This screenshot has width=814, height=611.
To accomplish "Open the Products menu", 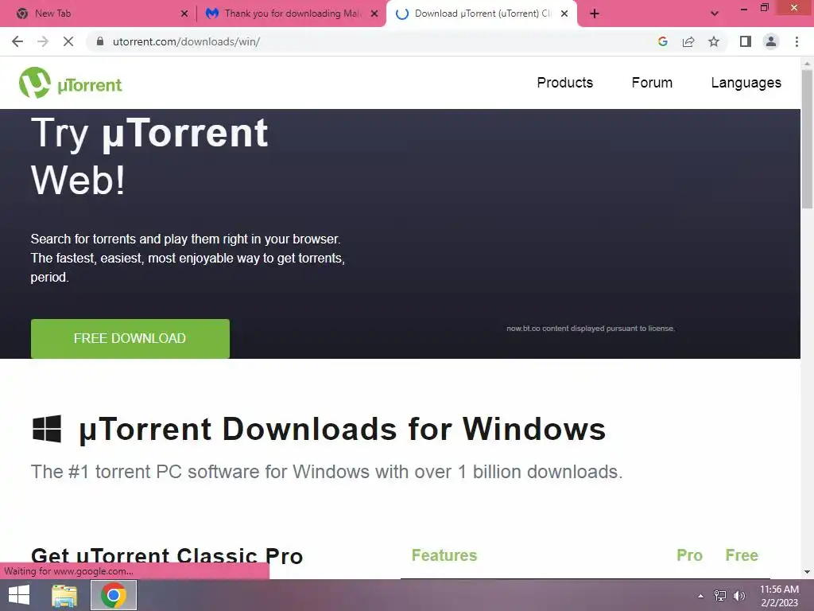I will pos(565,83).
